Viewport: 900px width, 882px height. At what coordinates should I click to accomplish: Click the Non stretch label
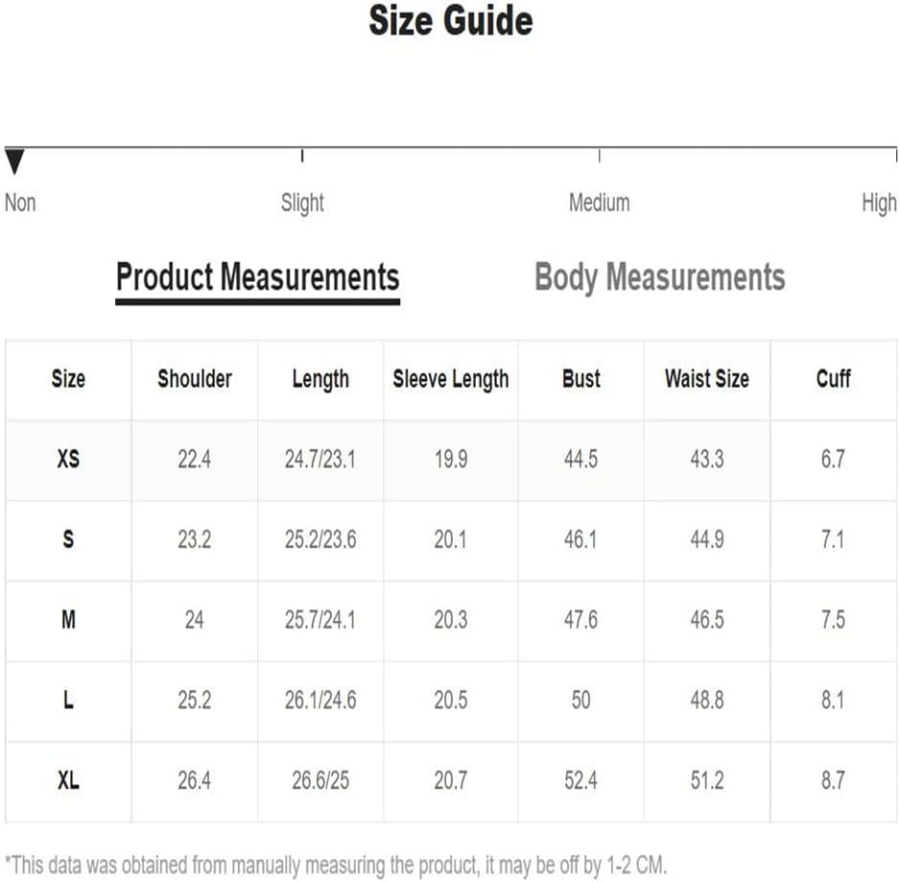click(20, 203)
